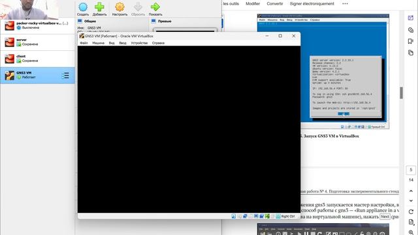Open the bookmarks icon in PDF right rail

pos(411,41)
